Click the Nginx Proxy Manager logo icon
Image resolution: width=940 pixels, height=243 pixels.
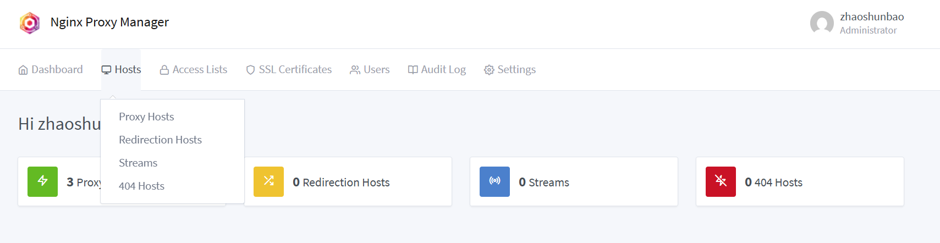pos(30,23)
